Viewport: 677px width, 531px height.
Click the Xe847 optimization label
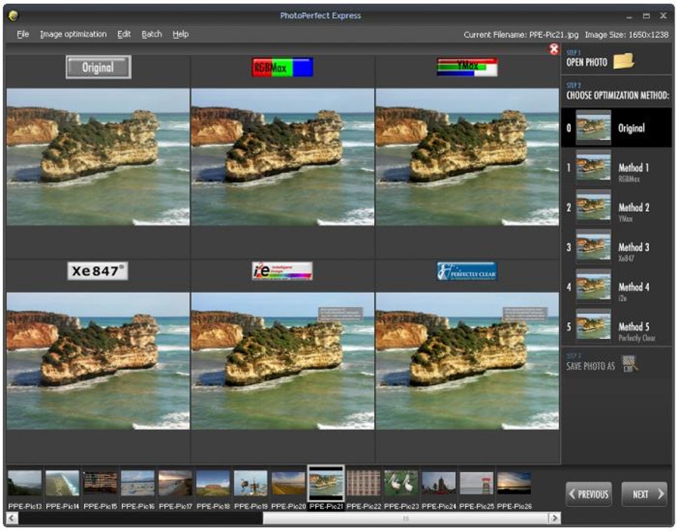click(x=98, y=272)
